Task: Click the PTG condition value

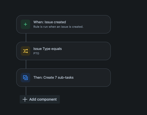Action: click(x=36, y=53)
